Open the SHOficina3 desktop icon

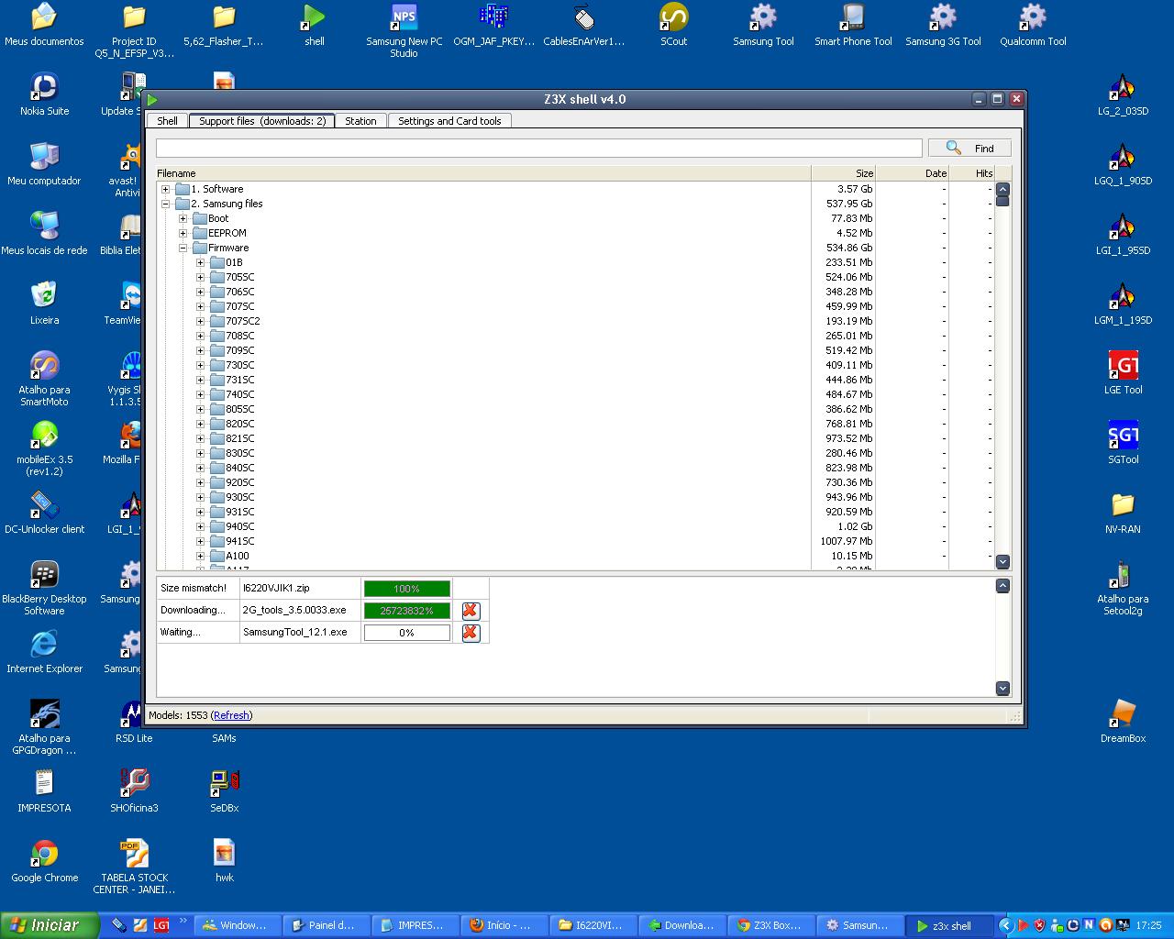click(134, 791)
